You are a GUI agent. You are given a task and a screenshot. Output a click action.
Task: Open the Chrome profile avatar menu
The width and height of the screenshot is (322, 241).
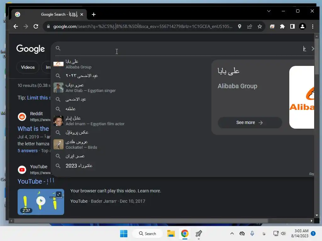pyautogui.click(x=303, y=26)
